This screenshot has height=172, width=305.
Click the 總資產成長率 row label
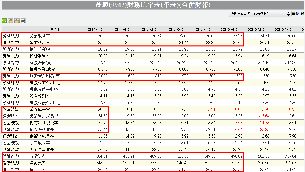[x=42, y=136]
